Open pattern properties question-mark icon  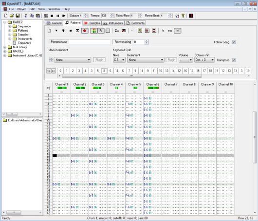[140, 31]
